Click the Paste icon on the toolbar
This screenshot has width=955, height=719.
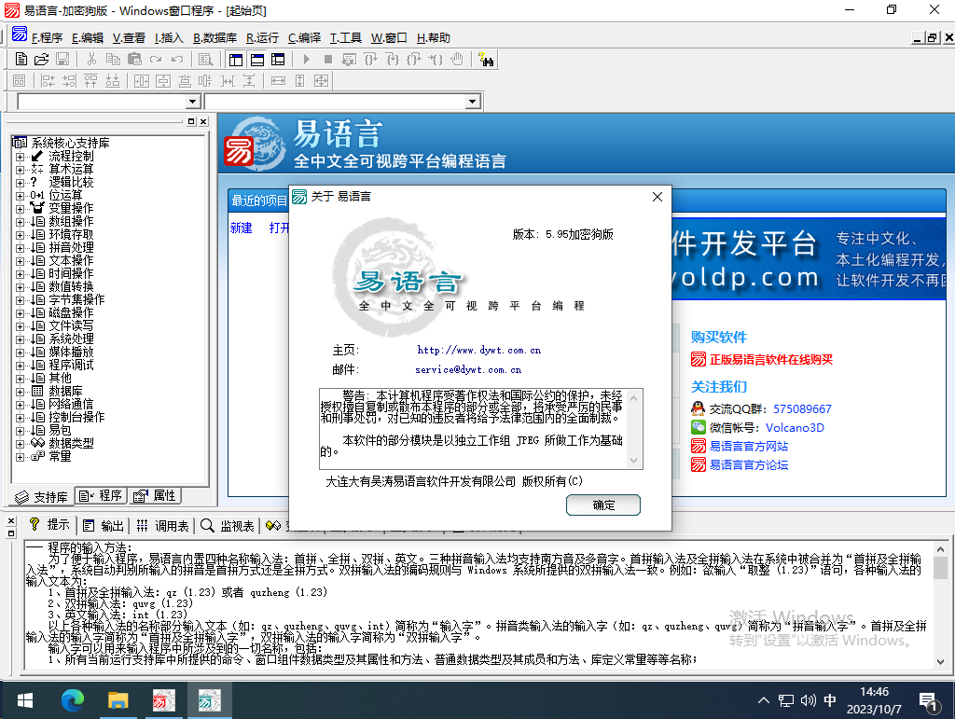click(x=133, y=58)
